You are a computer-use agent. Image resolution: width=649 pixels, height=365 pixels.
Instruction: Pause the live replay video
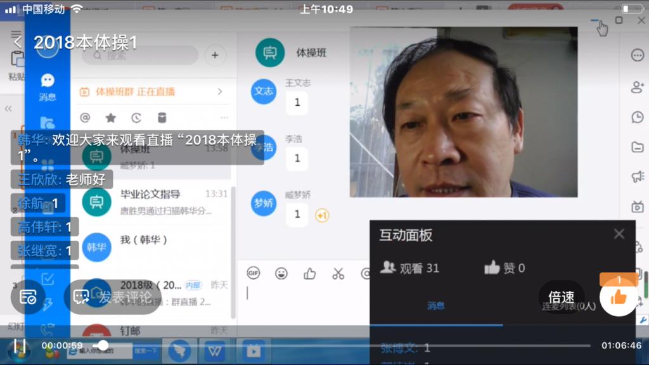click(x=20, y=346)
